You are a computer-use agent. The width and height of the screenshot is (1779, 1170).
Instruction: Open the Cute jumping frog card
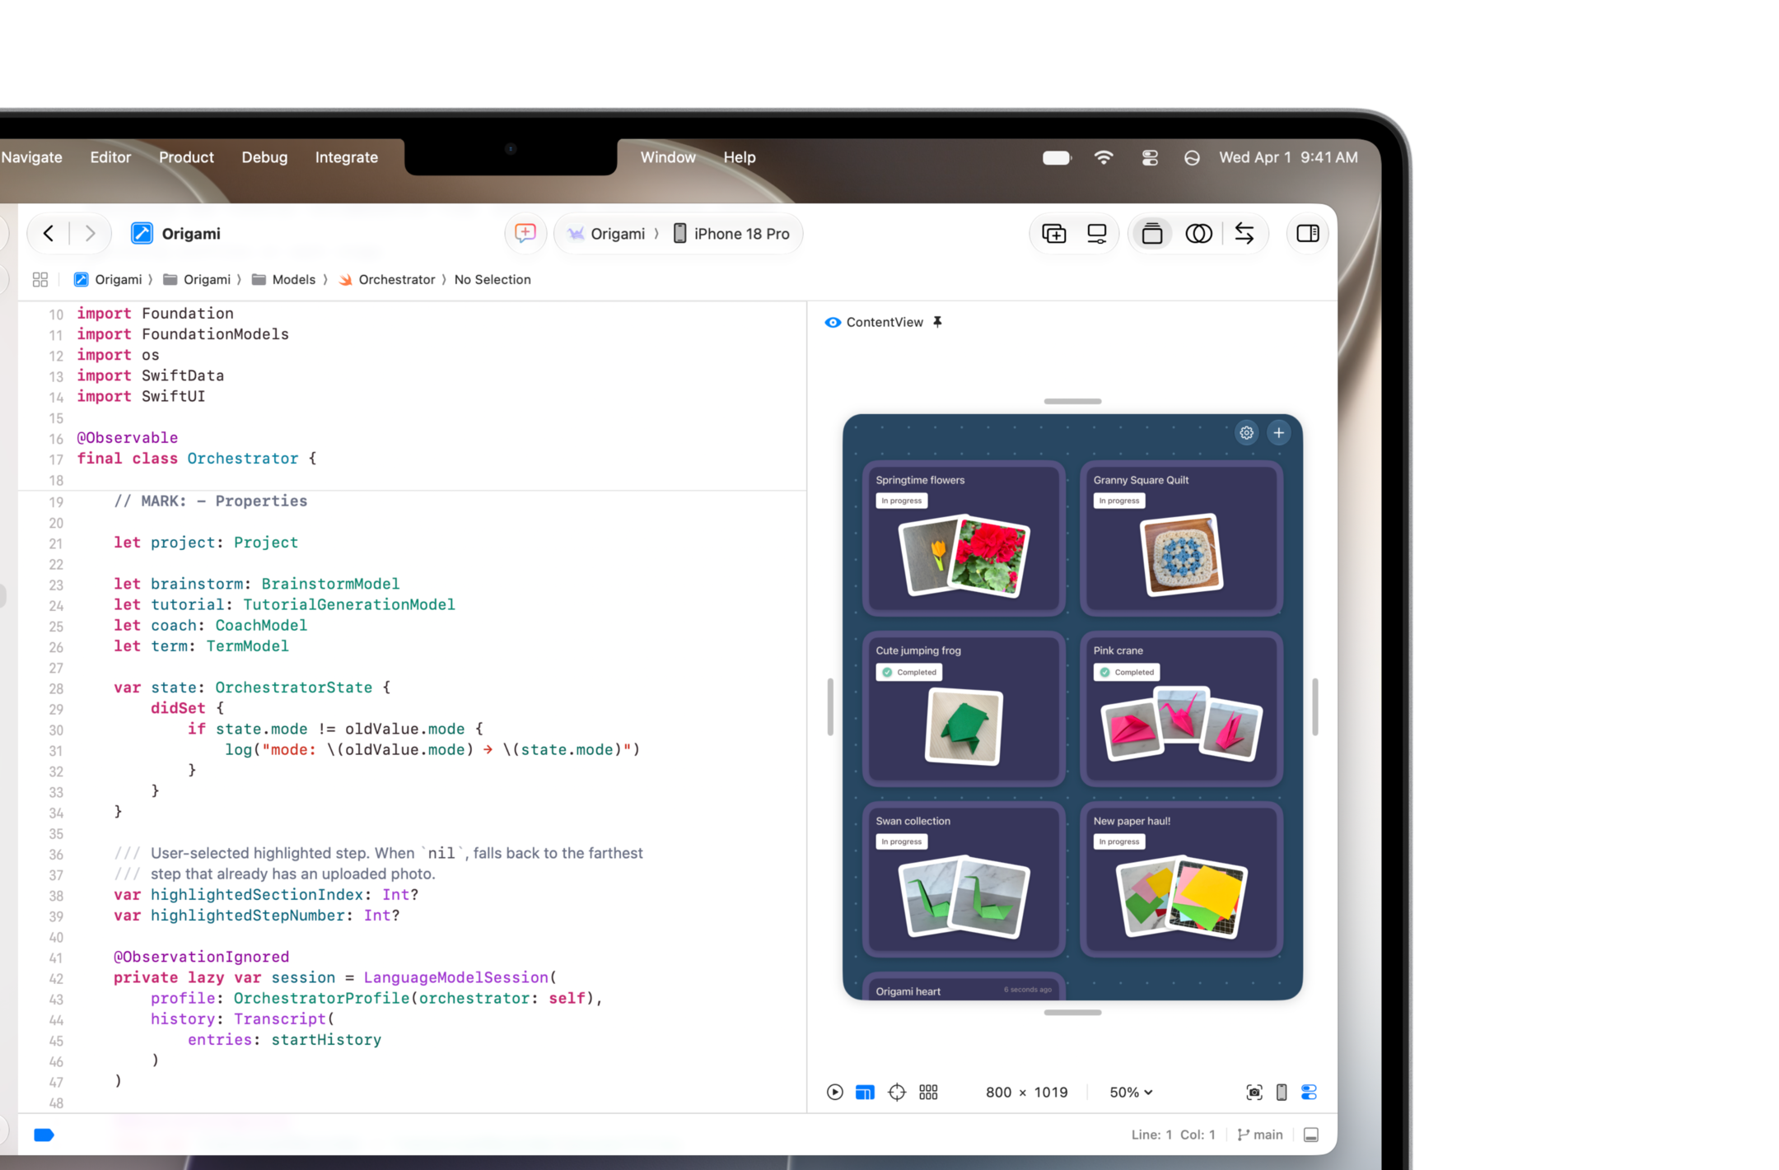964,709
